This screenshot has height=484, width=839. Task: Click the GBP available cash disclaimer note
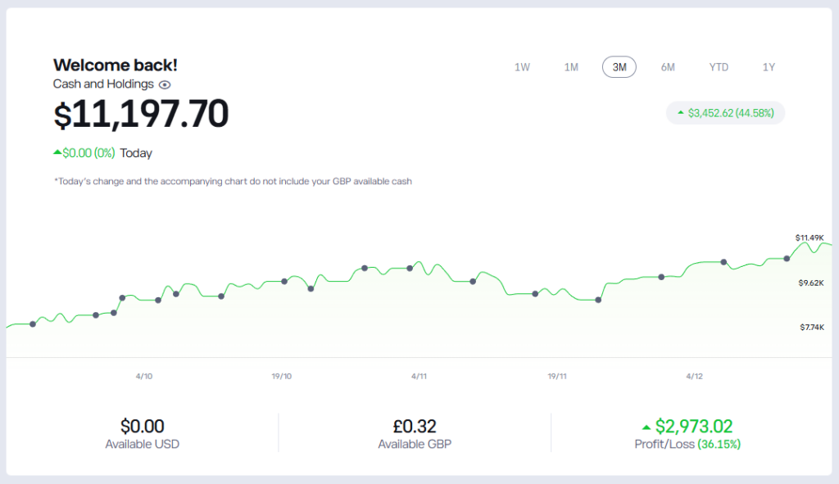point(233,181)
